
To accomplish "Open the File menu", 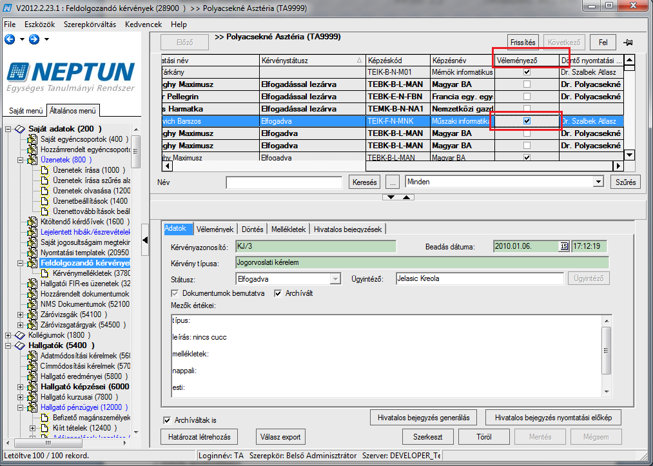I will click(x=10, y=24).
